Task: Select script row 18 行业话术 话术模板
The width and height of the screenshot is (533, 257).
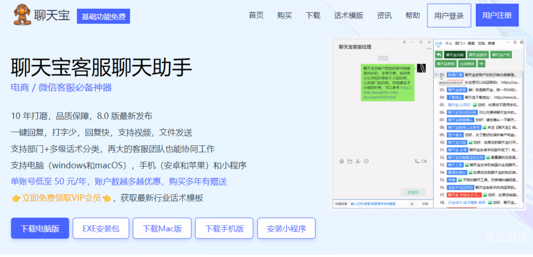Action: point(479,203)
